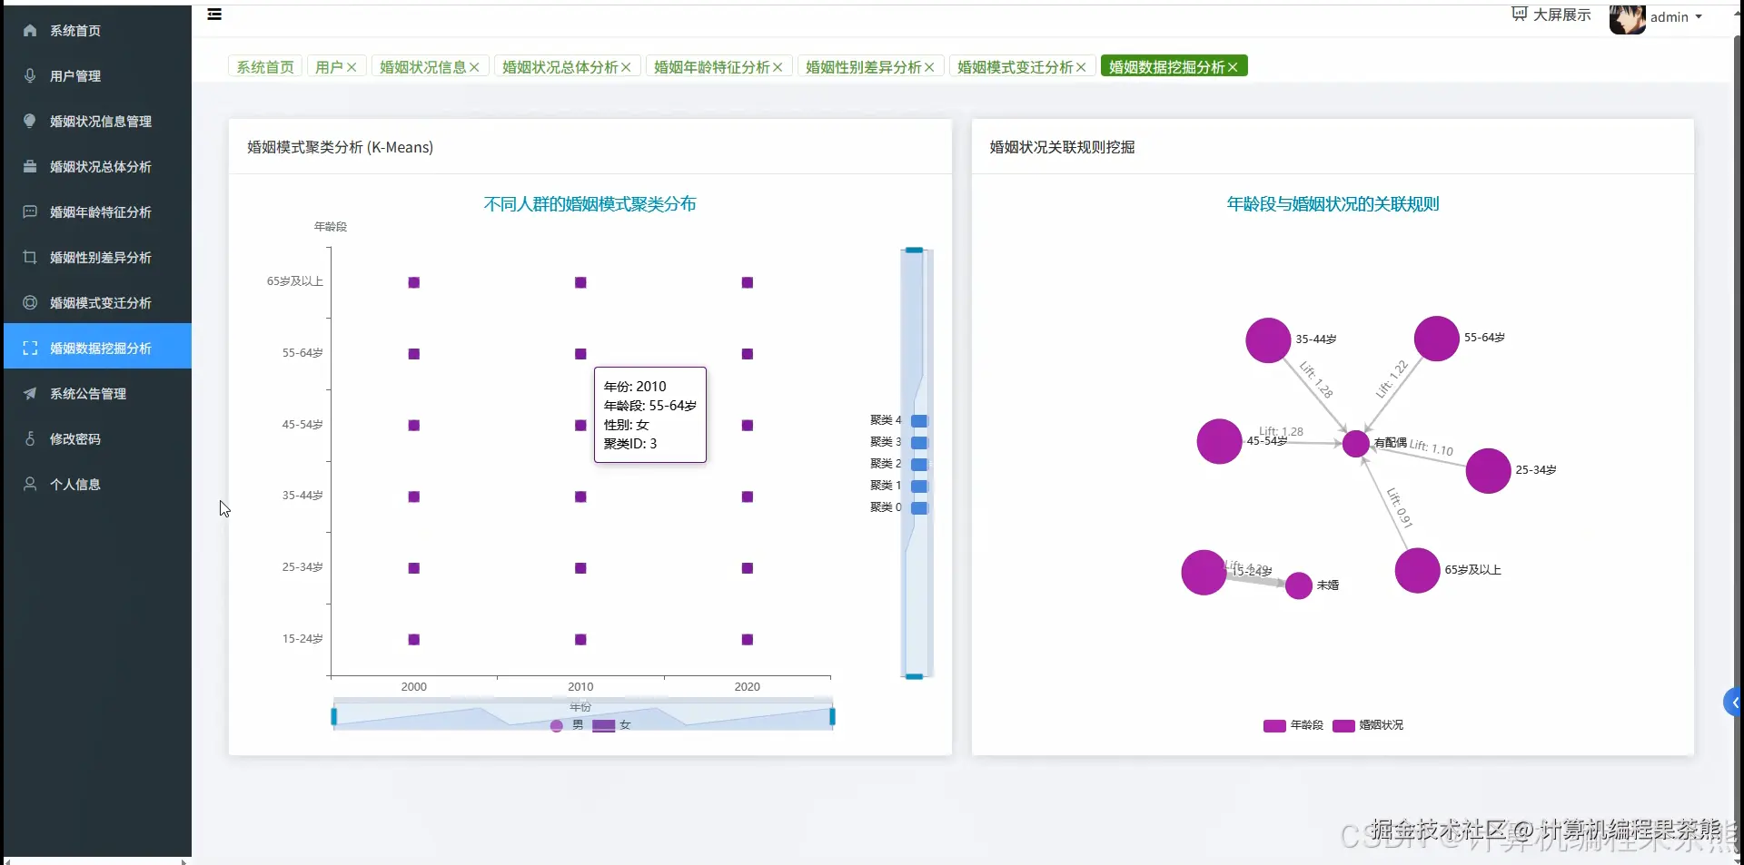Viewport: 1744px width, 865px height.
Task: Click the crop icon beside 婚姻性别差异分析
Action: (x=30, y=258)
